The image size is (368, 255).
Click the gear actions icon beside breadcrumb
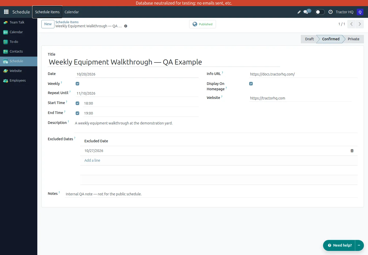126,26
